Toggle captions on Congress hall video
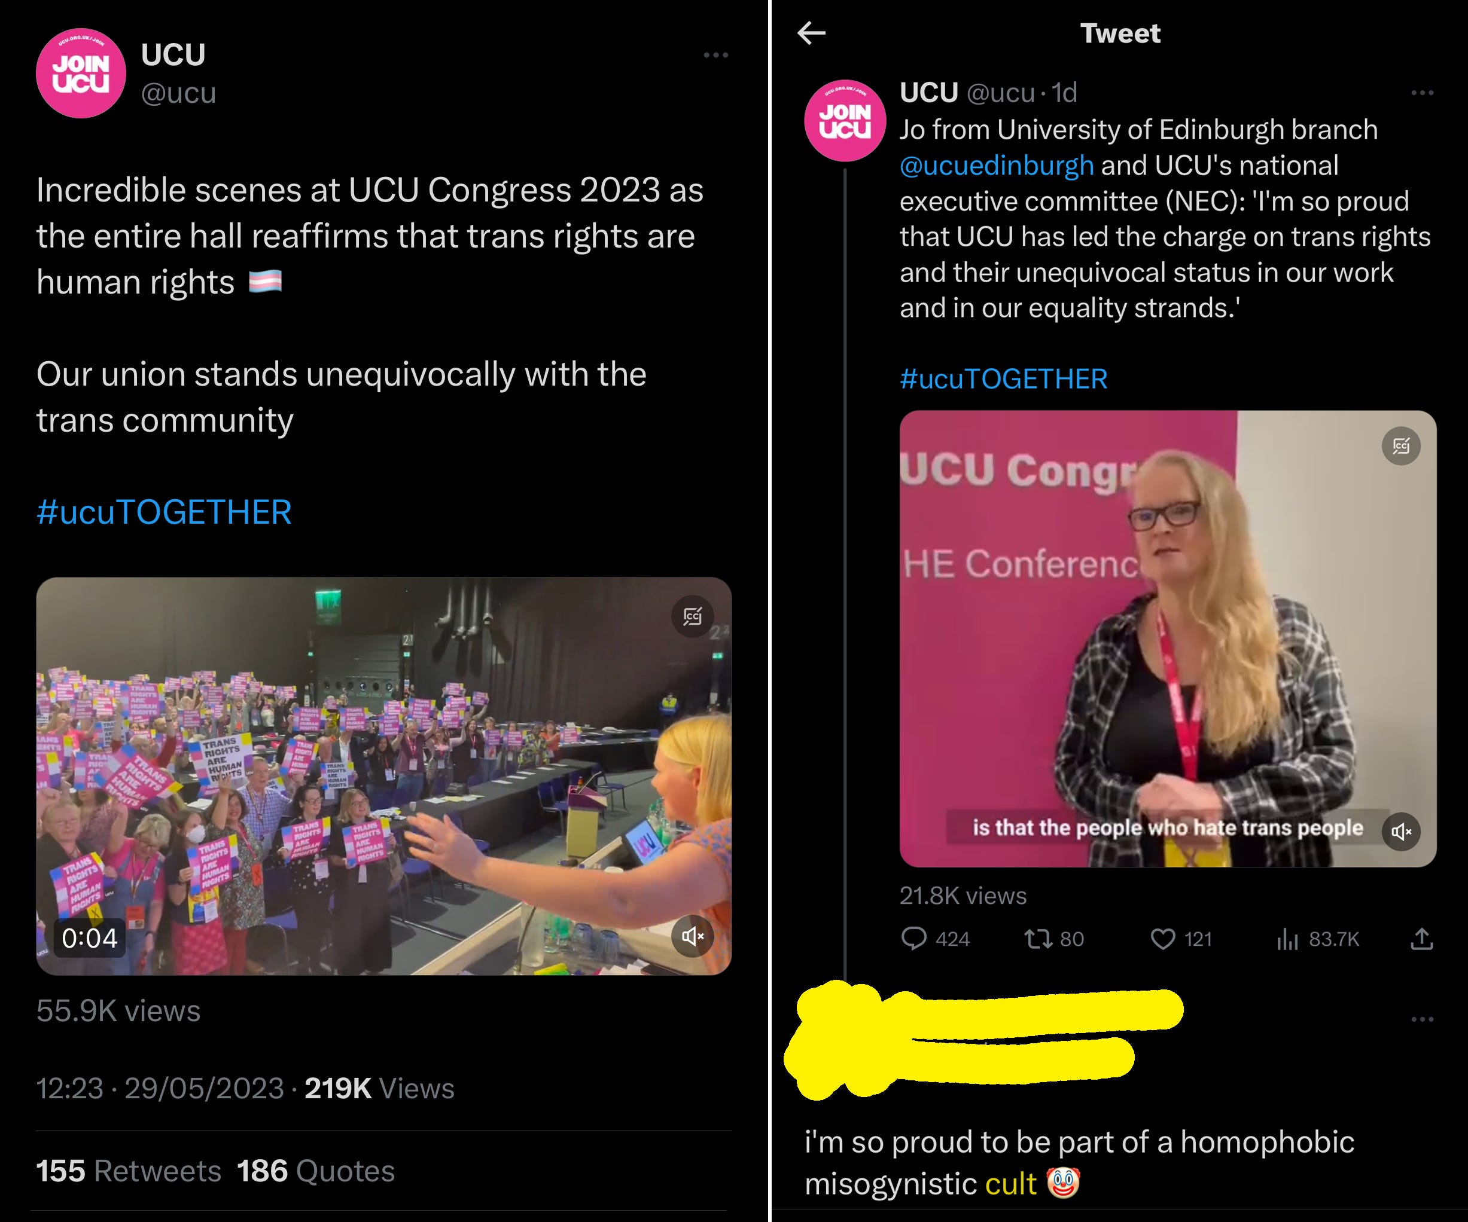Image resolution: width=1468 pixels, height=1222 pixels. (x=692, y=616)
